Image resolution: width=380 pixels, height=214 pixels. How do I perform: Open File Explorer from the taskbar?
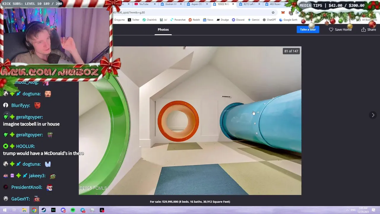pos(24,210)
